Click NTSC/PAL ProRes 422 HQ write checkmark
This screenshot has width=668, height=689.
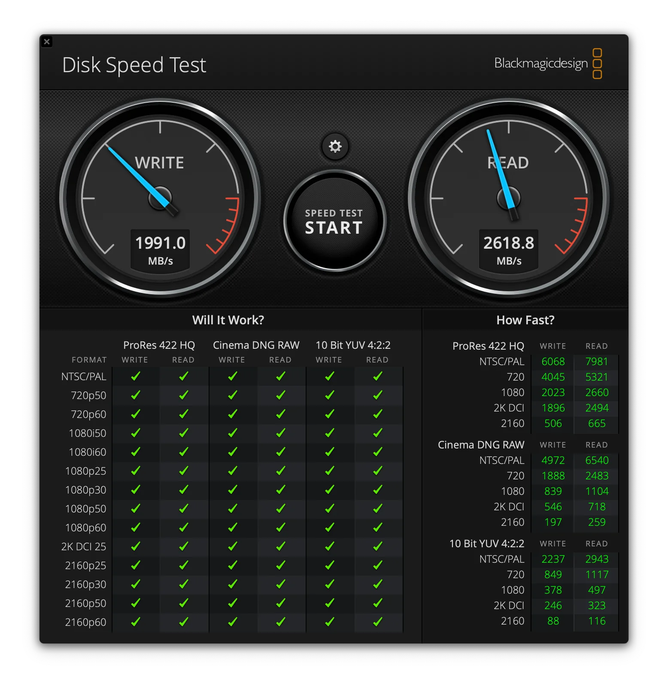click(136, 376)
